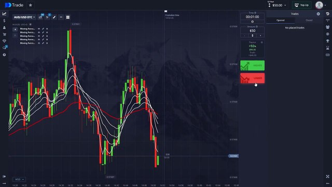
Task: Remove the top Moving Average indicator
Action: pyautogui.click(x=47, y=29)
